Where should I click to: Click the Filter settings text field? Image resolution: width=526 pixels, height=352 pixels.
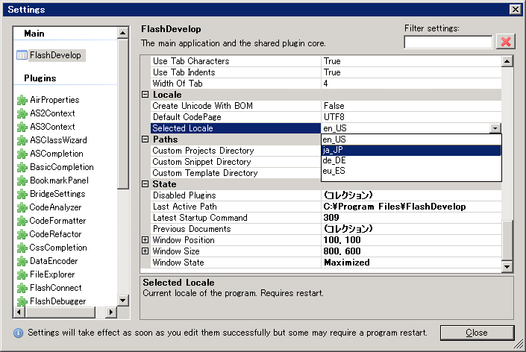tap(448, 43)
